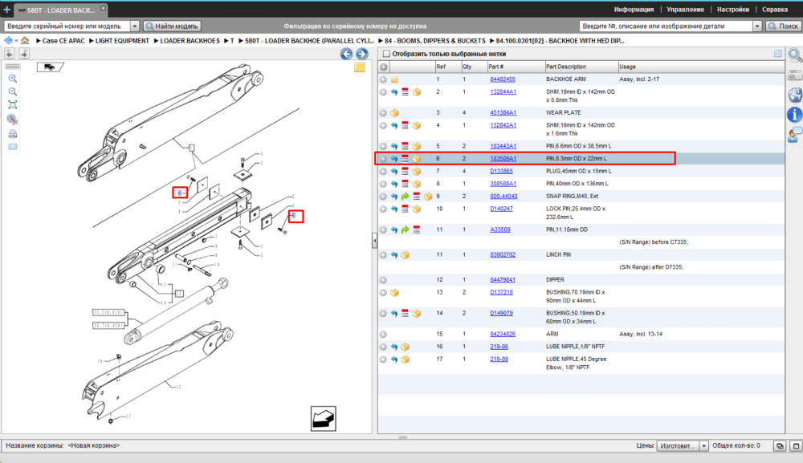Print the diagram using the printer icon
This screenshot has height=463, width=803.
[x=13, y=134]
